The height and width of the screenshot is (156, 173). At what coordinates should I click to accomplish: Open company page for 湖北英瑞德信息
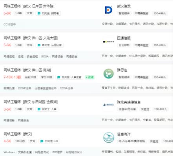pos(129,102)
